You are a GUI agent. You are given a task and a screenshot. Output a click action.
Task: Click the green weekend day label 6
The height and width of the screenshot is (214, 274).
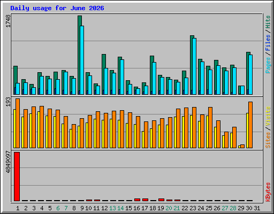[58, 208]
